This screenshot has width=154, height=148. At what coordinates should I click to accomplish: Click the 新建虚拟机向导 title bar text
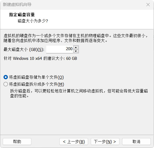click(x=17, y=5)
